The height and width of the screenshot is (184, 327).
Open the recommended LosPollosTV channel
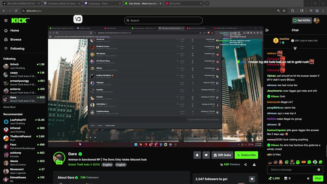(x=24, y=121)
